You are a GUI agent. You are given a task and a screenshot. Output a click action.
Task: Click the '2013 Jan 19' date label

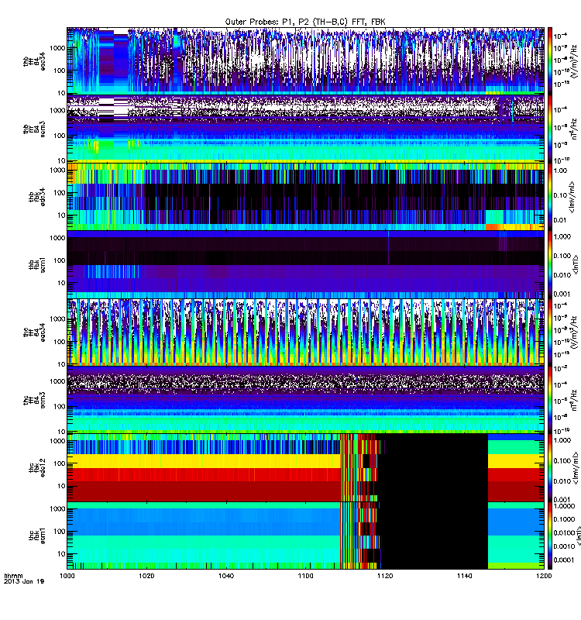[x=24, y=581]
